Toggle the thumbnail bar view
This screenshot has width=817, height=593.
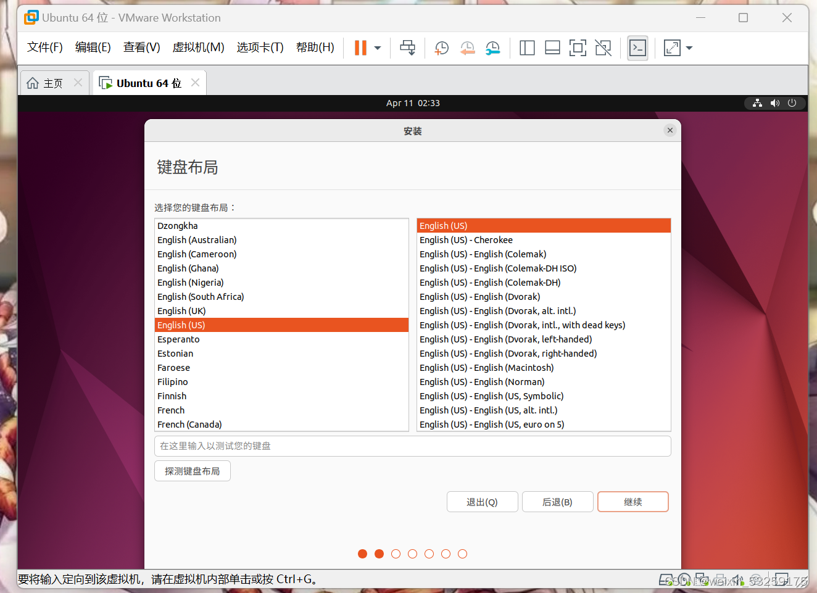[552, 48]
